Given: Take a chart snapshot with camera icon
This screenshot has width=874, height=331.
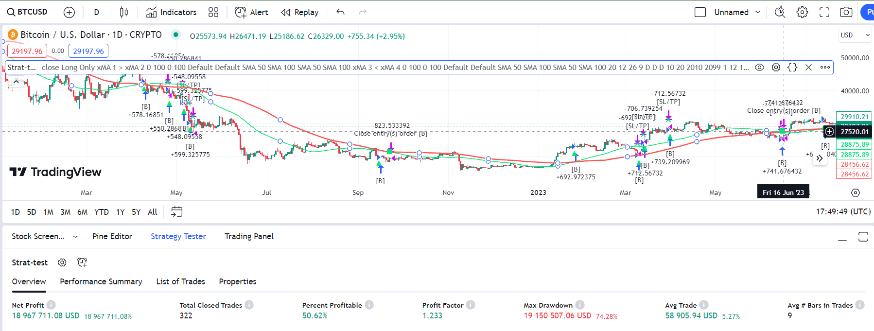Looking at the screenshot, I should click(846, 12).
